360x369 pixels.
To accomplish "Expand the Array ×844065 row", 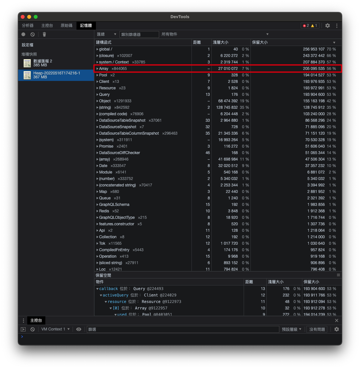I will [x=97, y=69].
